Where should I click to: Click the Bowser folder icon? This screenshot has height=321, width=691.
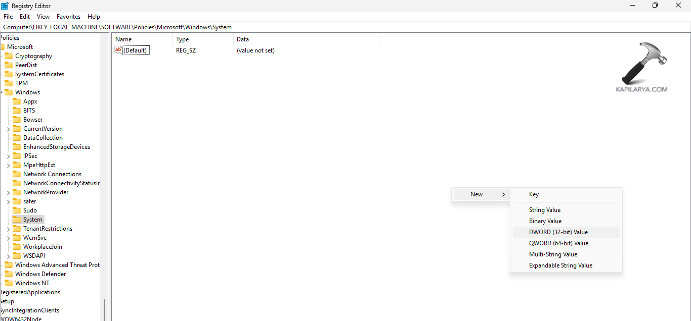(17, 120)
